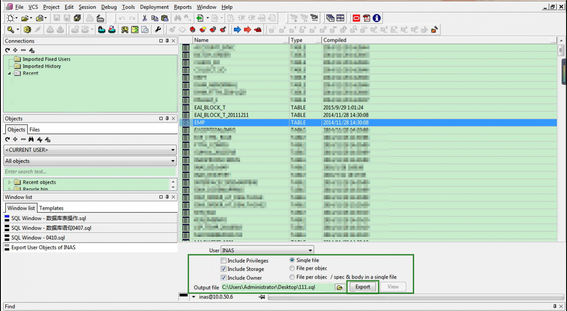Image resolution: width=567 pixels, height=311 pixels.
Task: Collapse the Recent connections folder arrow
Action: coord(10,73)
